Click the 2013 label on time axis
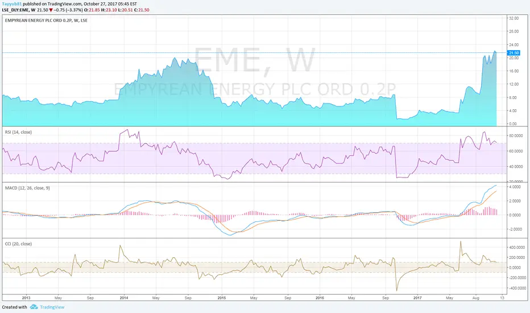 click(26, 298)
